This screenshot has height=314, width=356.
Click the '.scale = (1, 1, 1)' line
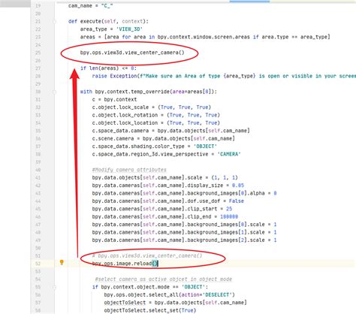[164, 177]
